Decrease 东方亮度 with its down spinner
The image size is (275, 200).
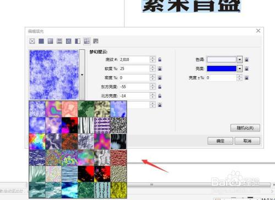pyautogui.click(x=152, y=88)
